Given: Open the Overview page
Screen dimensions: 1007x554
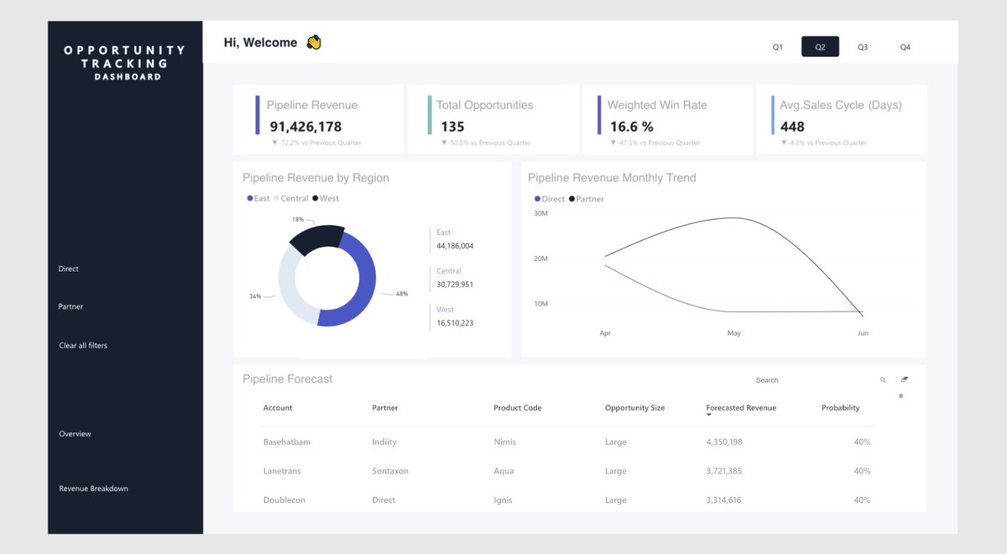Looking at the screenshot, I should (75, 434).
